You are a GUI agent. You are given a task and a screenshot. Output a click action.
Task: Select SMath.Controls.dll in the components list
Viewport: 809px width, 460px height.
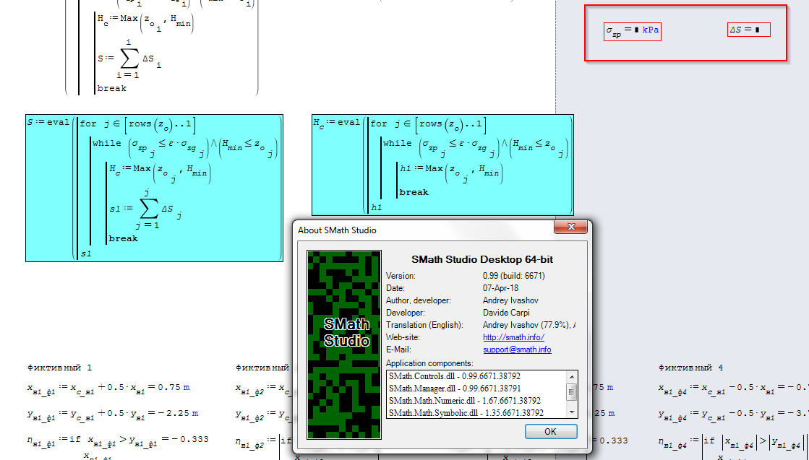[x=448, y=377]
